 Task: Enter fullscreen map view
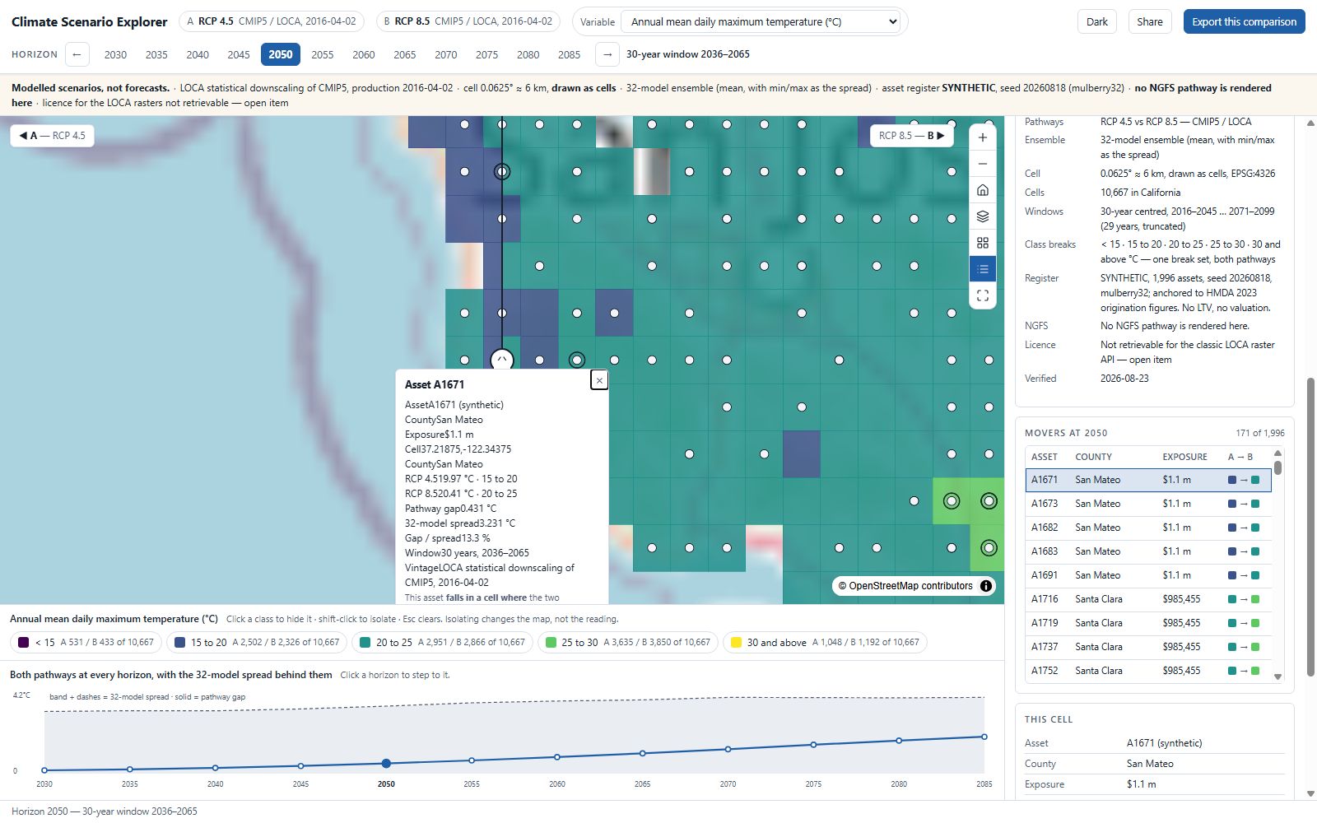click(x=983, y=295)
